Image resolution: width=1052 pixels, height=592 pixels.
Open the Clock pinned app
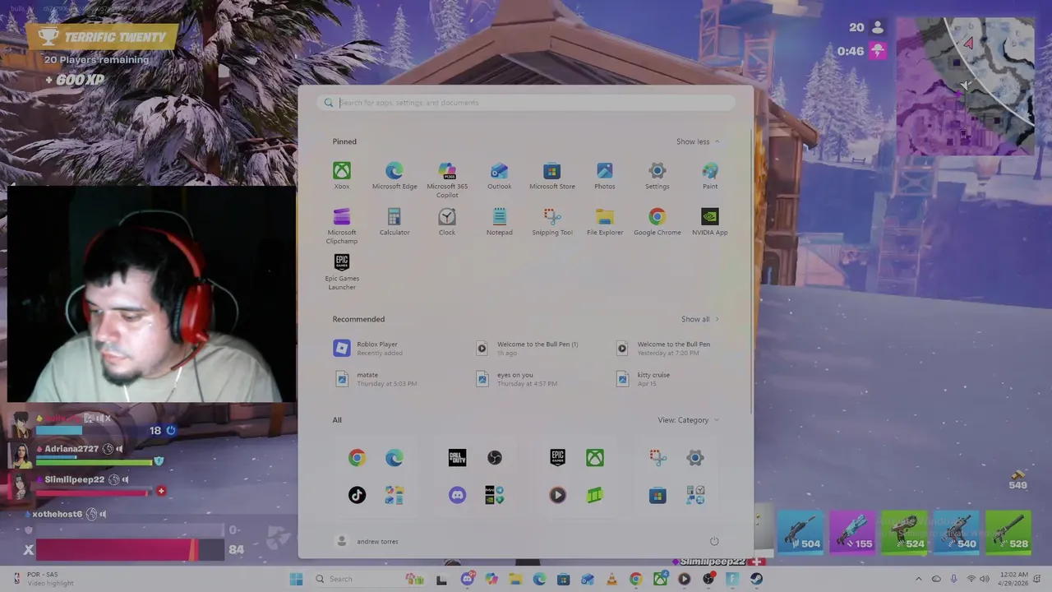(x=447, y=222)
